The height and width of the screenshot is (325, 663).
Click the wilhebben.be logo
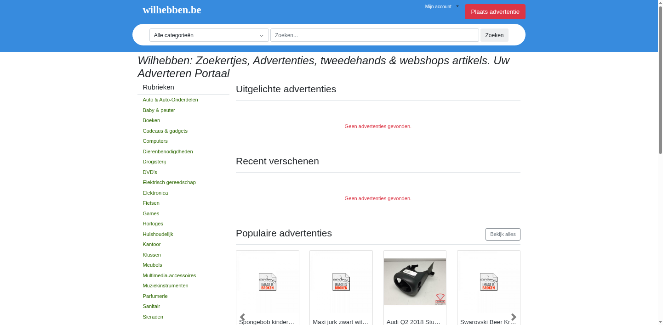pyautogui.click(x=171, y=10)
